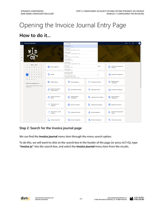Select the Invoice specification report result
Image resolution: width=165 pixels, height=214 pixels.
coord(80,77)
